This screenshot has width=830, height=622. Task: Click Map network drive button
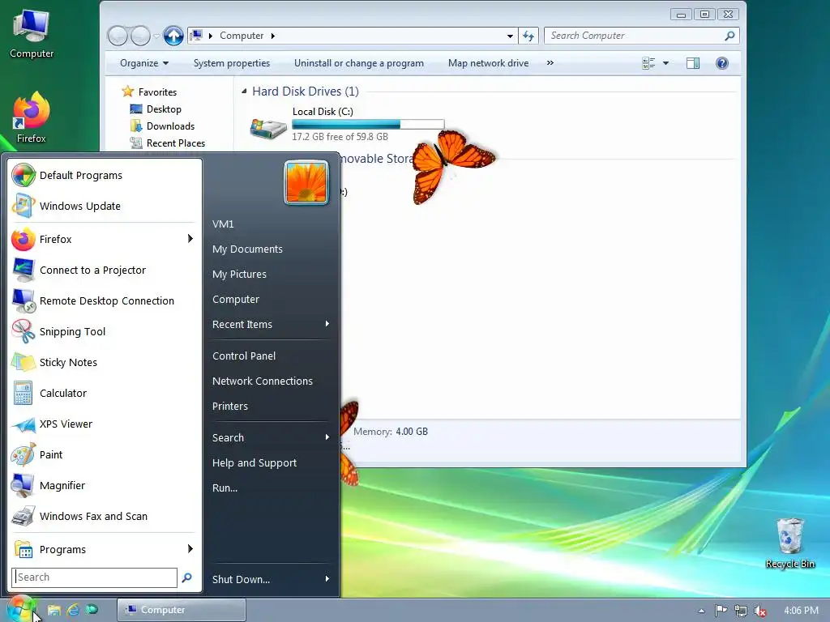(488, 63)
